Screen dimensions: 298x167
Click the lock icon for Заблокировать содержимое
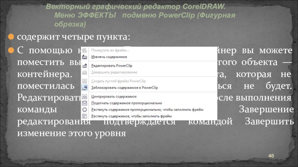point(85,88)
